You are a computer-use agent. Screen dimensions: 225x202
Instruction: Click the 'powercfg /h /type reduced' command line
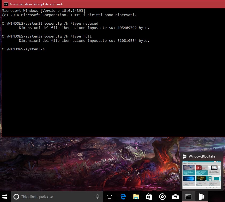pos(50,23)
